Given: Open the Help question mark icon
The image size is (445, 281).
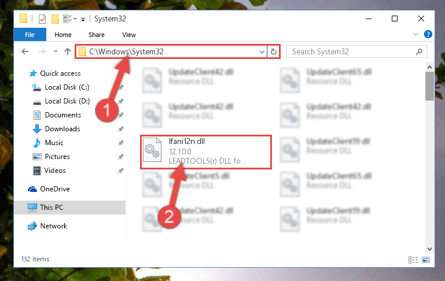Looking at the screenshot, I should (x=428, y=34).
